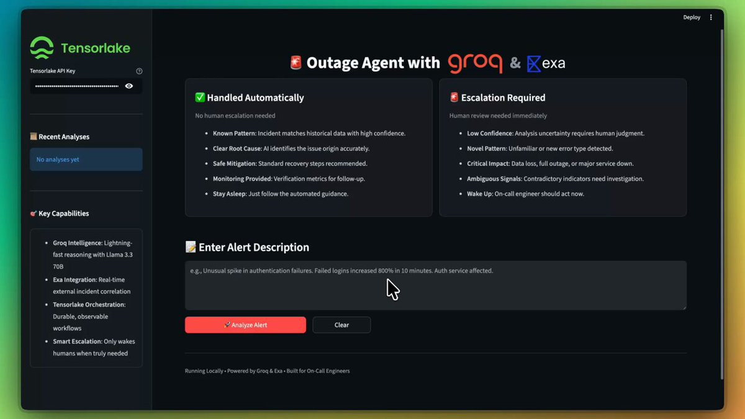The height and width of the screenshot is (419, 745).
Task: Start analysis with the Analyze Alert button
Action: coord(245,325)
